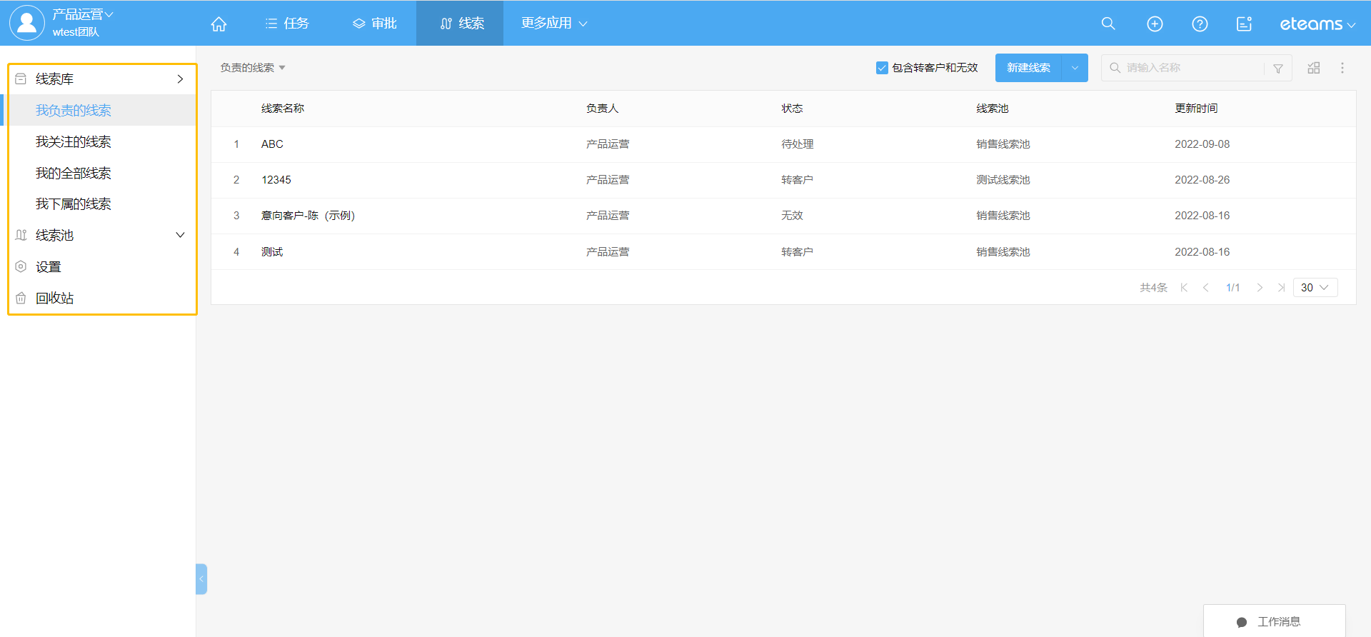Switch to the 审批 tab

pyautogui.click(x=375, y=24)
